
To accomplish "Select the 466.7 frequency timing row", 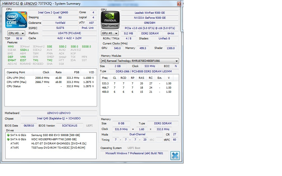I will (x=139, y=88).
